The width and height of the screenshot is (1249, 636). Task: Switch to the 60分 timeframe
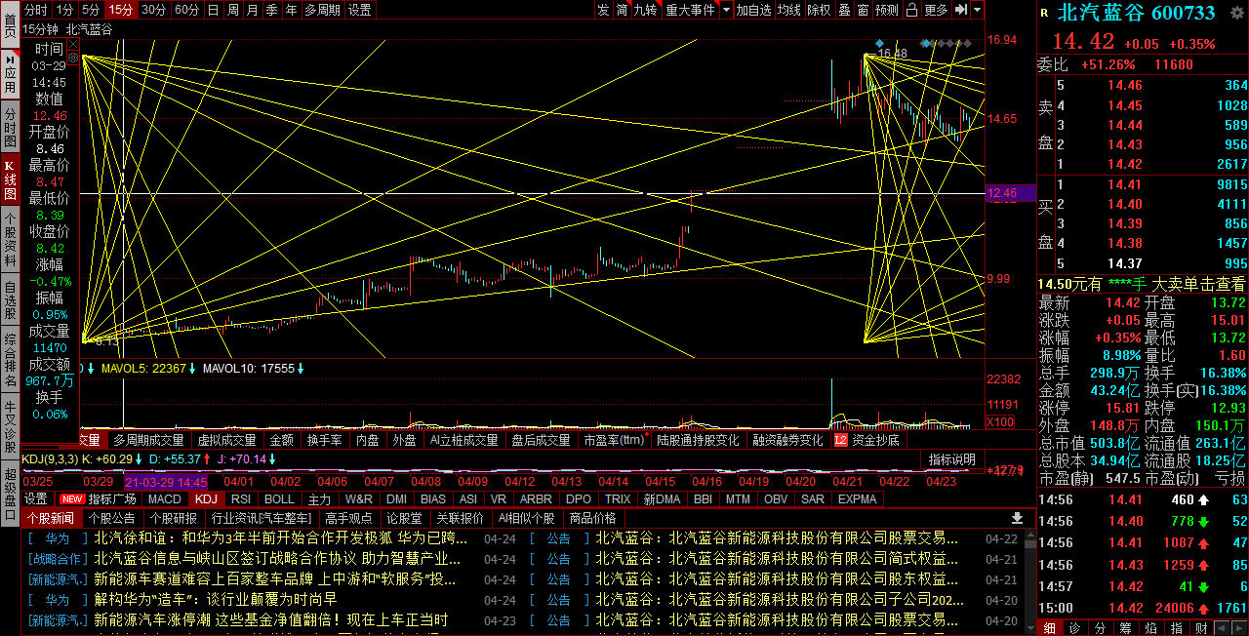pyautogui.click(x=186, y=10)
